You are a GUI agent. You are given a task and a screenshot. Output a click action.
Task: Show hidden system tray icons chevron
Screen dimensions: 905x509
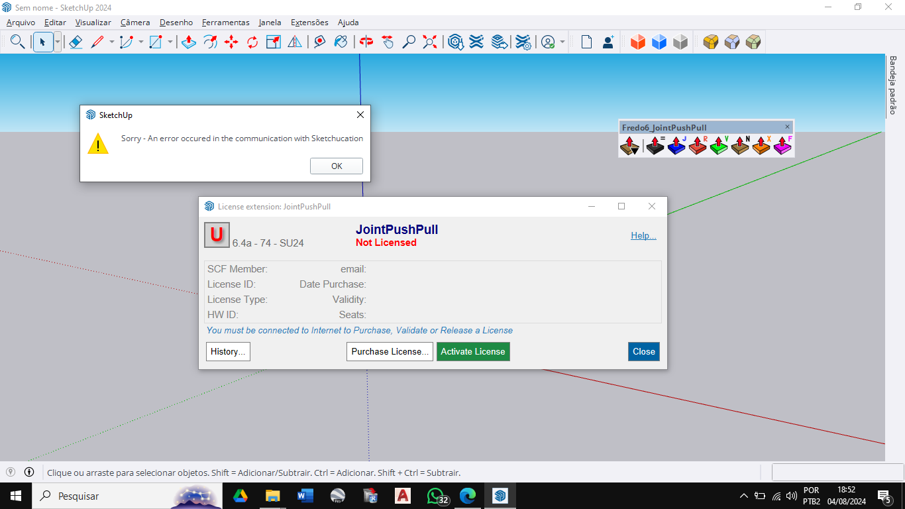click(x=744, y=496)
